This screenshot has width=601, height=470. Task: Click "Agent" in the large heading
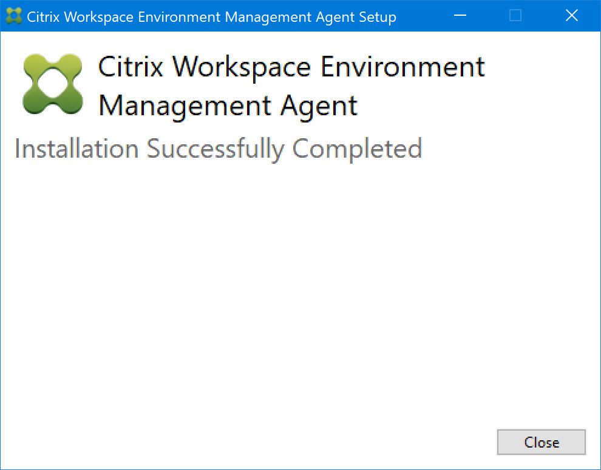click(319, 106)
